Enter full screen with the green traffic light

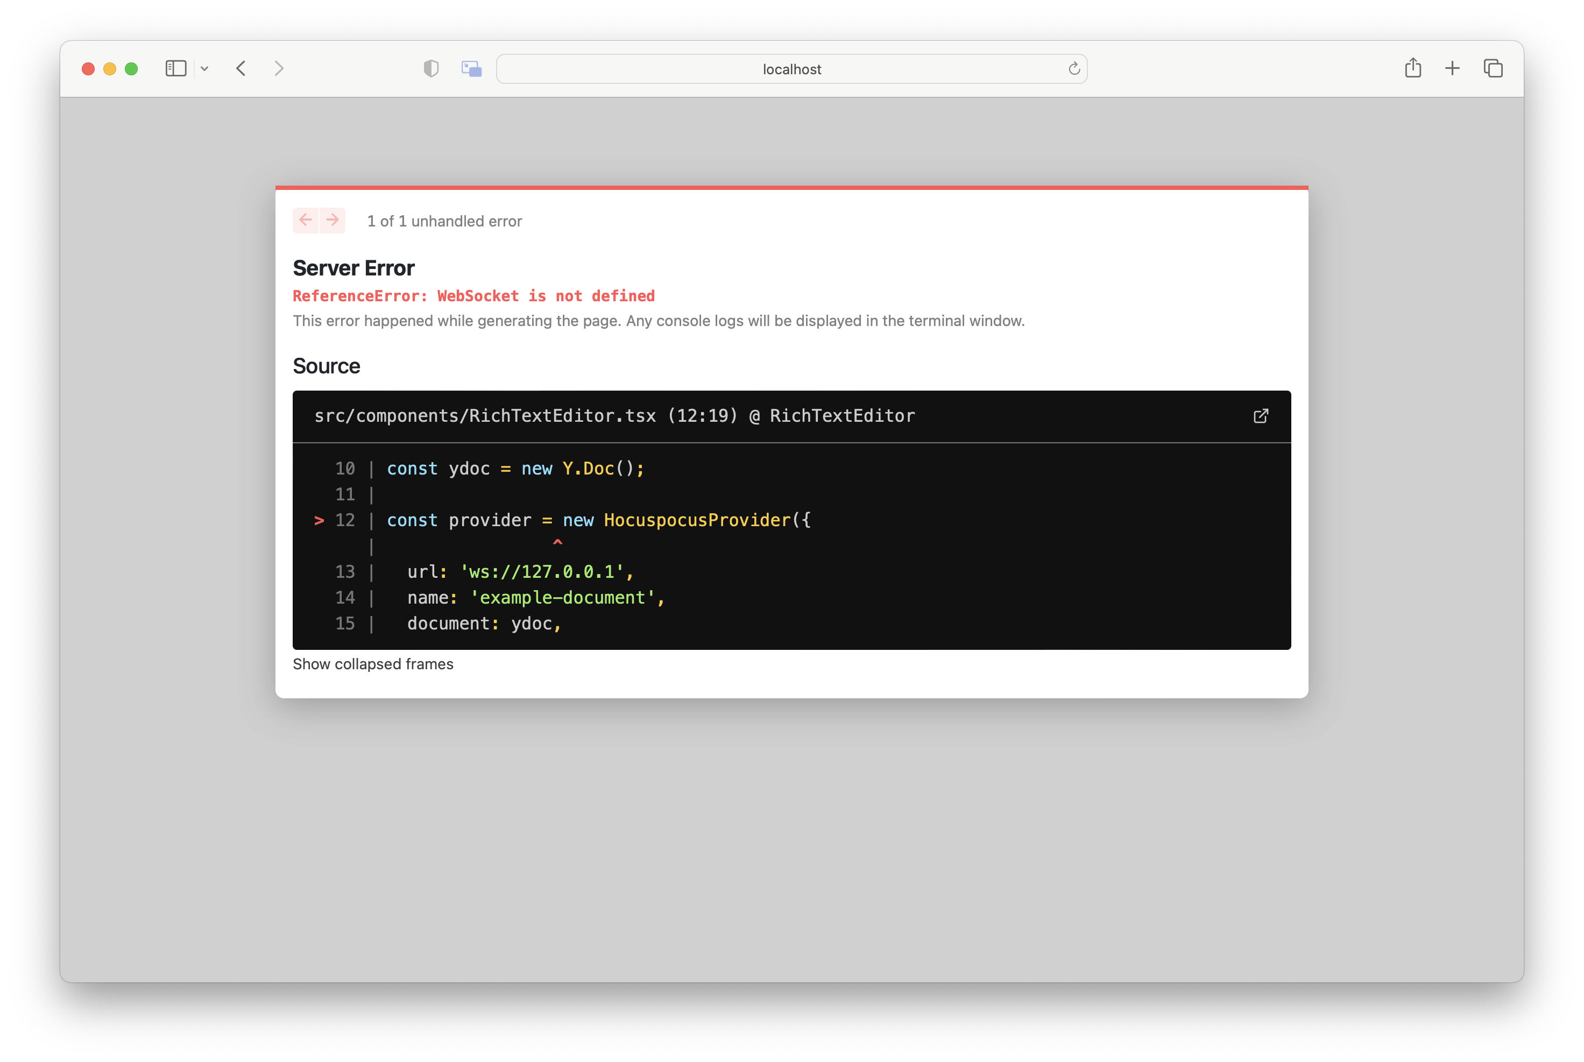point(131,68)
